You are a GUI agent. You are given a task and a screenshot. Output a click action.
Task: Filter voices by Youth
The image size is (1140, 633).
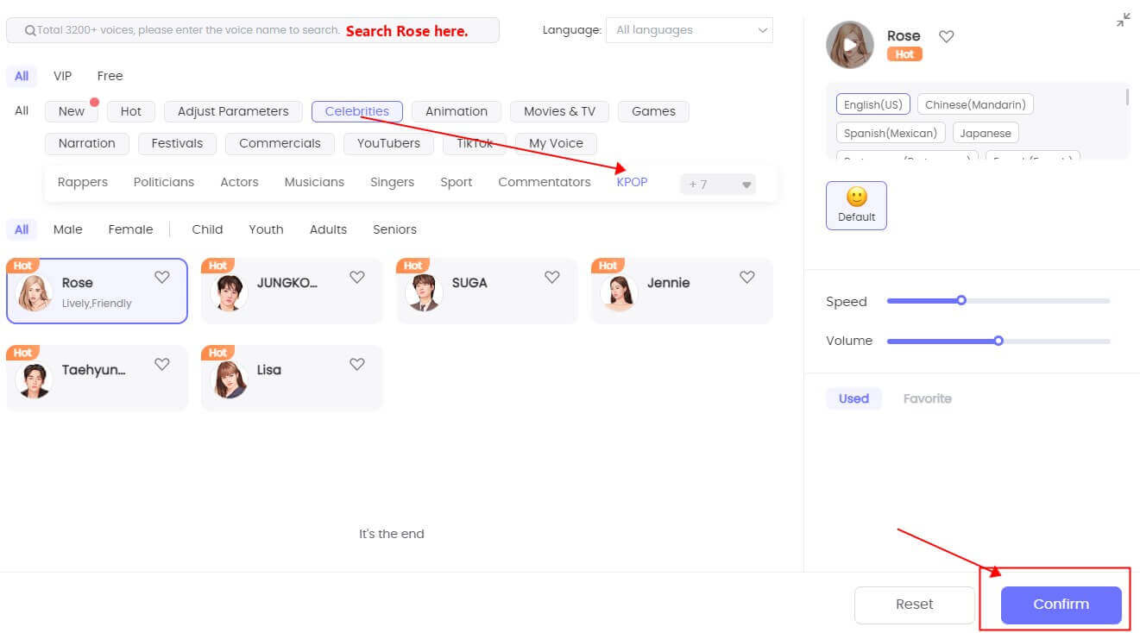pos(266,229)
